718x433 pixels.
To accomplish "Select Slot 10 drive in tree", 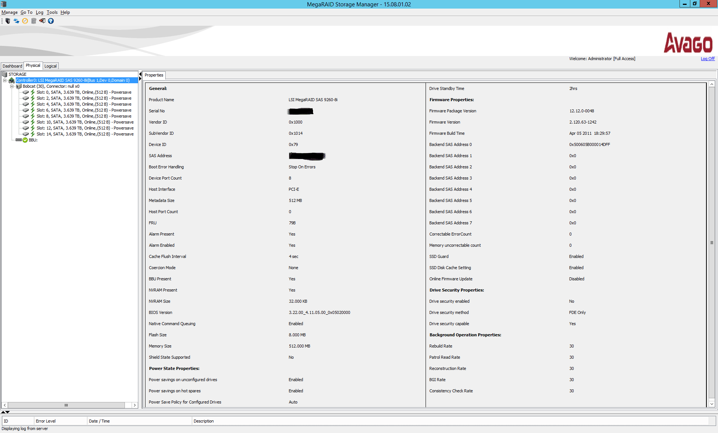I will click(85, 122).
